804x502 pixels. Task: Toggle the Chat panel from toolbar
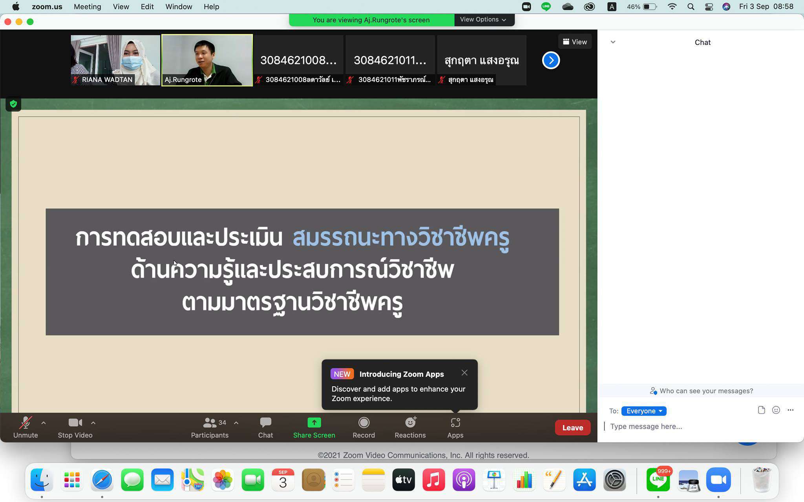265,427
